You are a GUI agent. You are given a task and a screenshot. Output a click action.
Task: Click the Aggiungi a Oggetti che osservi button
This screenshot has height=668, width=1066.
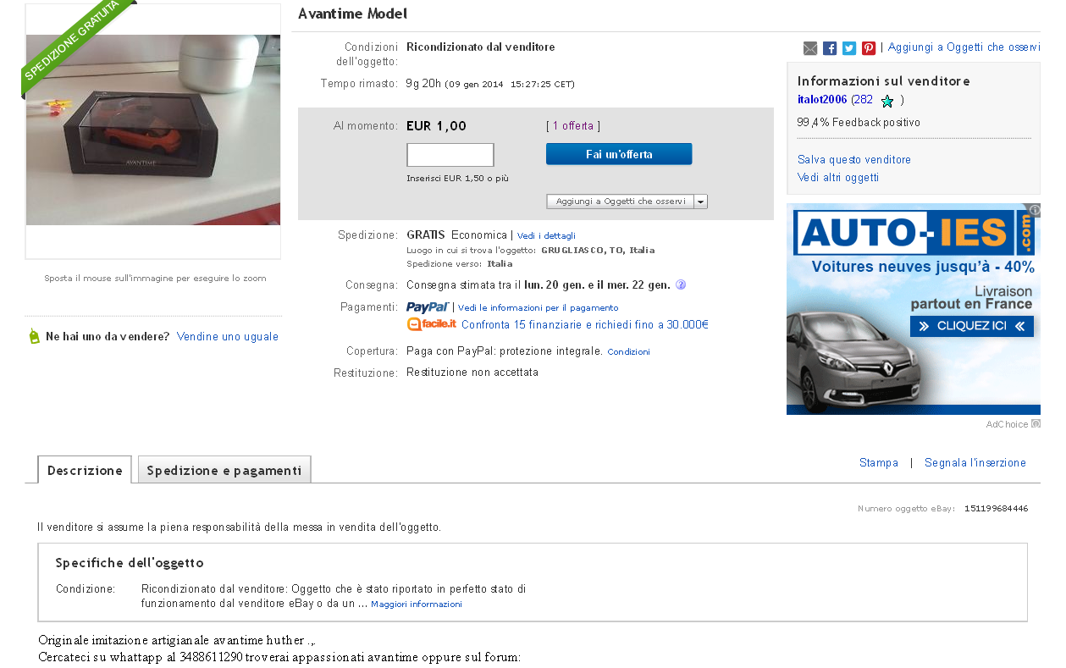click(x=620, y=202)
